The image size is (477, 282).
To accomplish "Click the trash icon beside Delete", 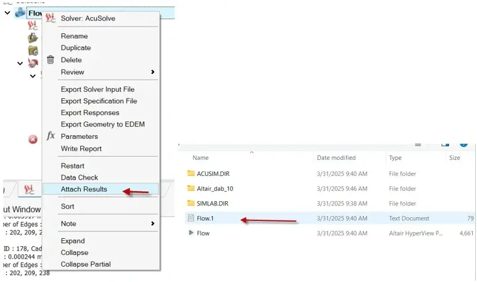I will (x=51, y=60).
